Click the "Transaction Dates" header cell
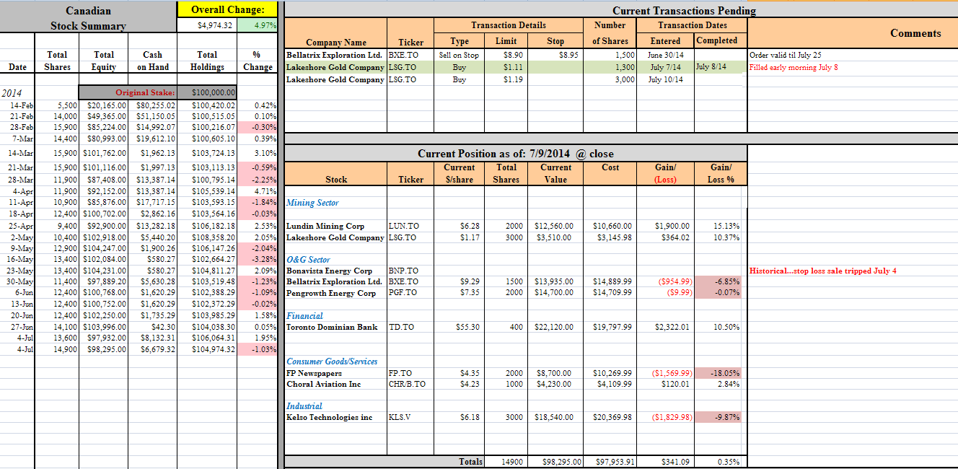The width and height of the screenshot is (958, 469). click(x=693, y=25)
